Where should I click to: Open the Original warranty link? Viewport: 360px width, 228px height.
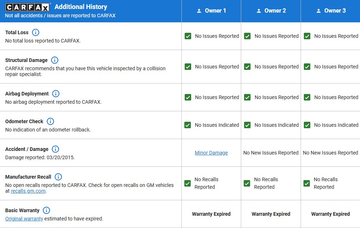tap(24, 219)
